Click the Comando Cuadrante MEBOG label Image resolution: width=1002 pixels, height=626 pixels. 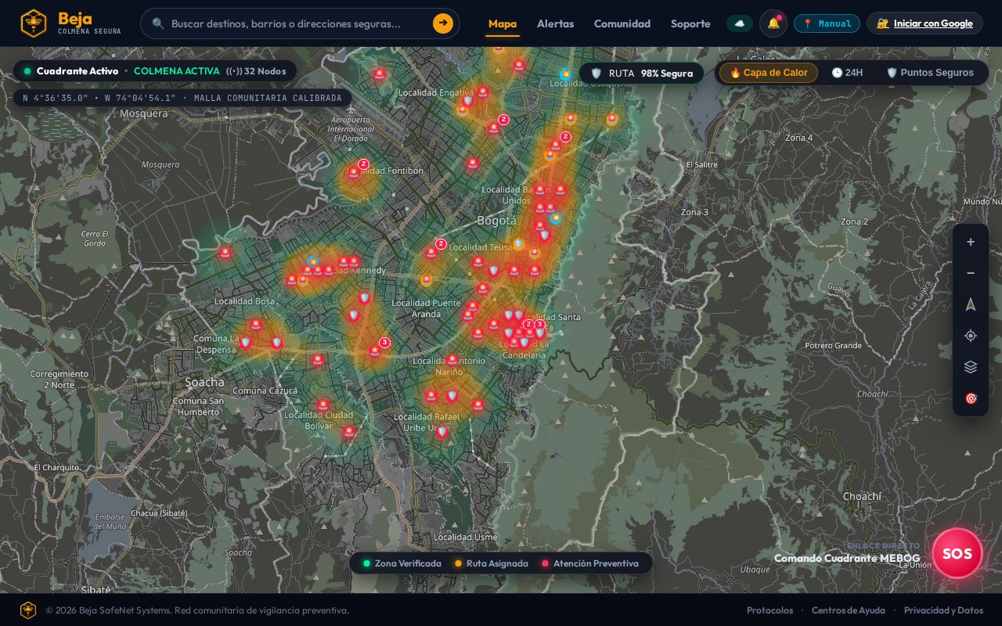pyautogui.click(x=847, y=558)
